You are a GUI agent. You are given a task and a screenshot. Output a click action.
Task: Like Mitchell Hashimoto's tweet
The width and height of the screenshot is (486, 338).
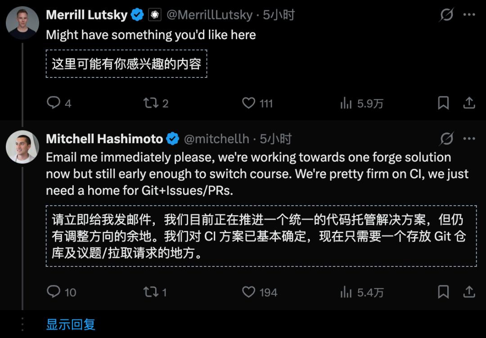tap(249, 292)
